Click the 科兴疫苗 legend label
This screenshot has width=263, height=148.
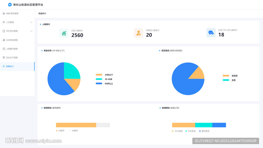(179, 131)
